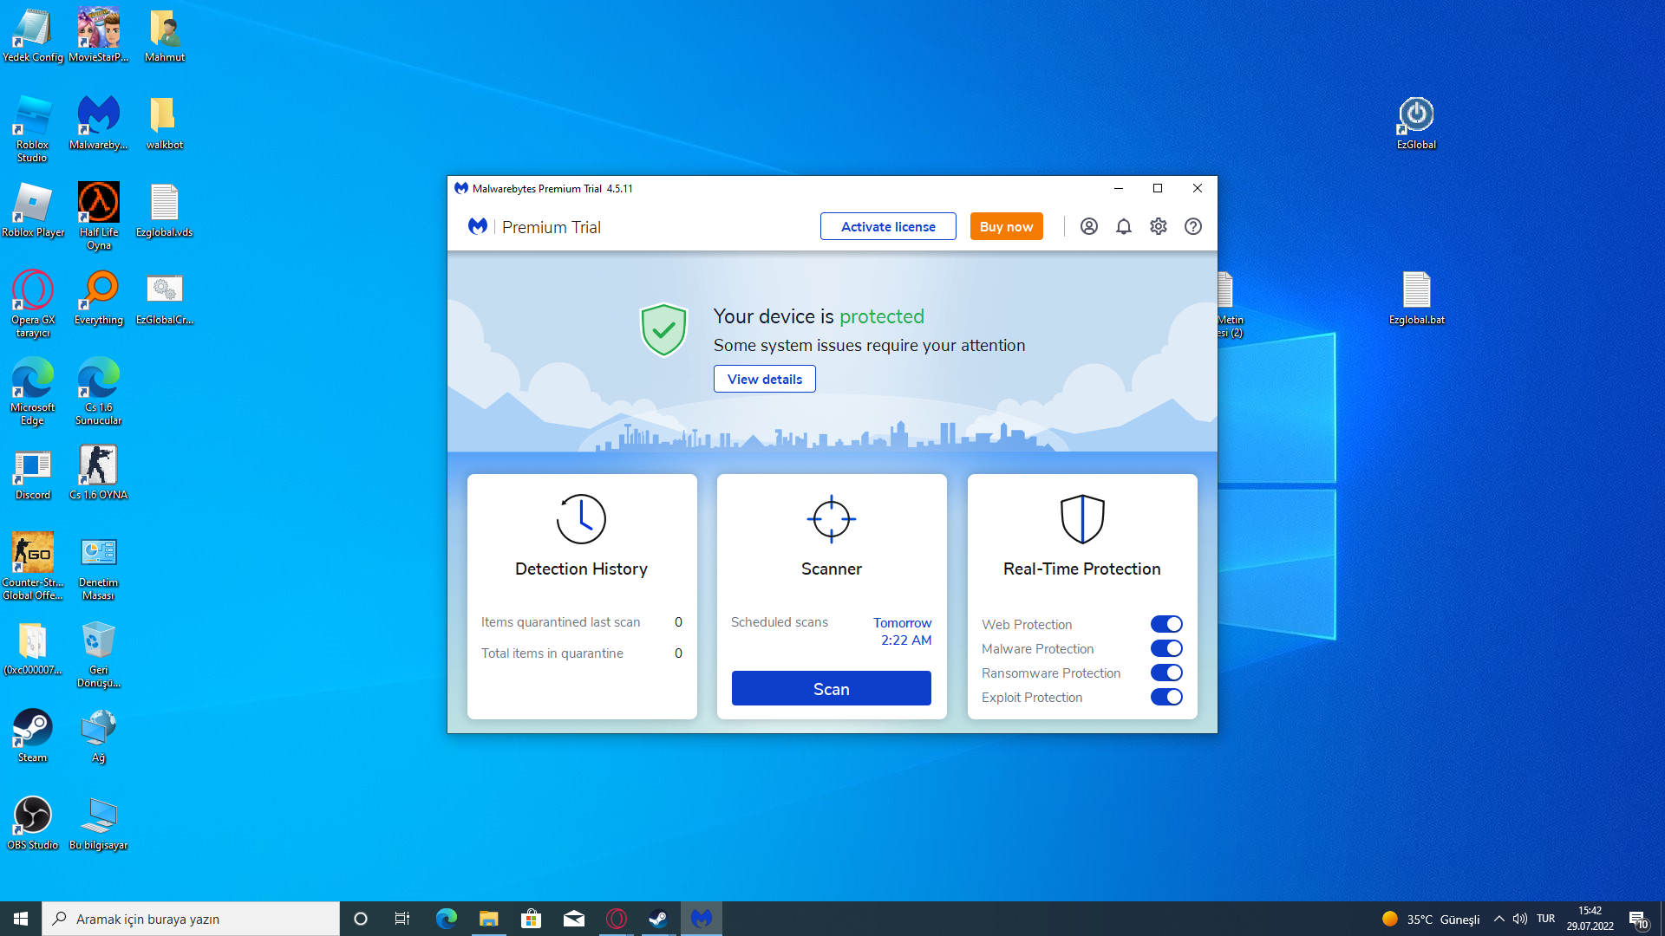1665x936 pixels.
Task: Open the Detection History clock icon
Action: (x=581, y=519)
